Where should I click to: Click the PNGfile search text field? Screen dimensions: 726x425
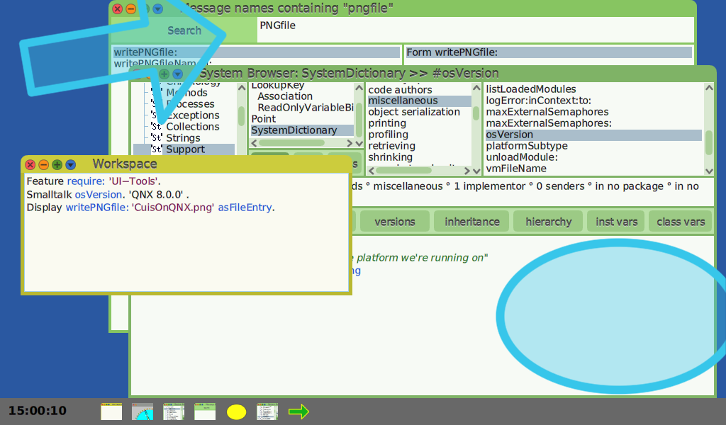[x=475, y=30]
